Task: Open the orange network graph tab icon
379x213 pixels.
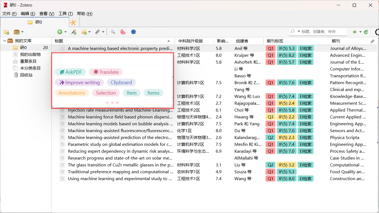Action: 73,22
